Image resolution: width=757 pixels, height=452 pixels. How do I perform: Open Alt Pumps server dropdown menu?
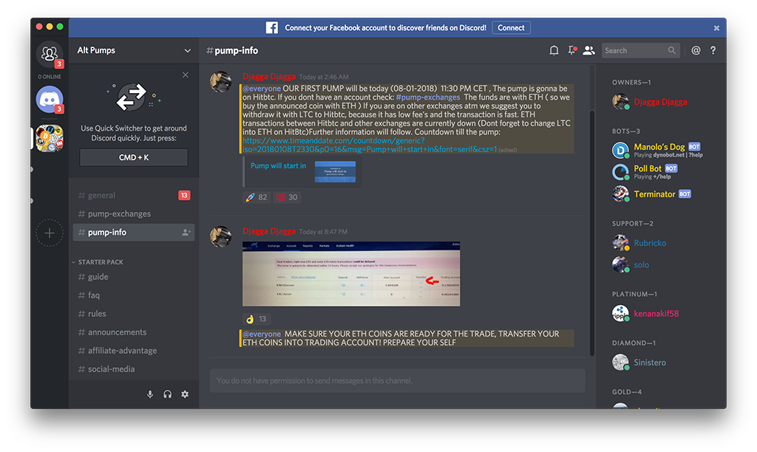click(134, 50)
